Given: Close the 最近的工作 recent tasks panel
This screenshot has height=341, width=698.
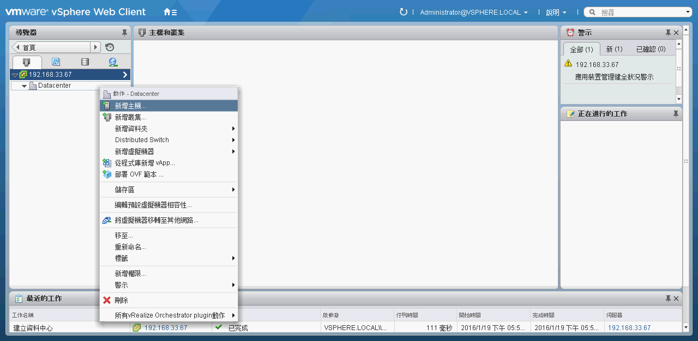Looking at the screenshot, I should click(676, 299).
